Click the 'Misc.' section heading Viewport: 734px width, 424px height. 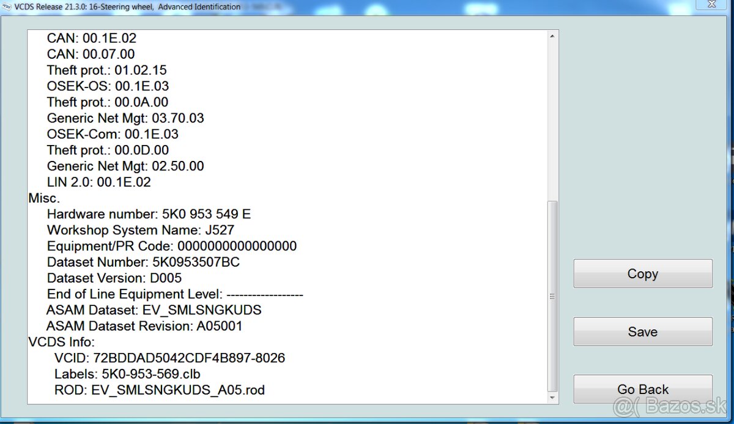[45, 198]
